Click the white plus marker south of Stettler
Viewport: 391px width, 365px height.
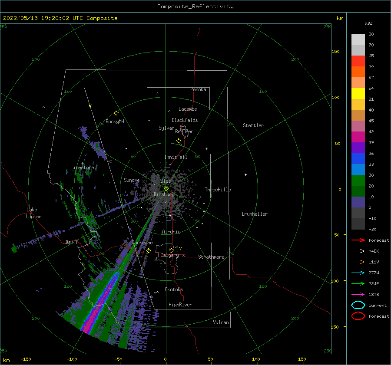point(245,174)
